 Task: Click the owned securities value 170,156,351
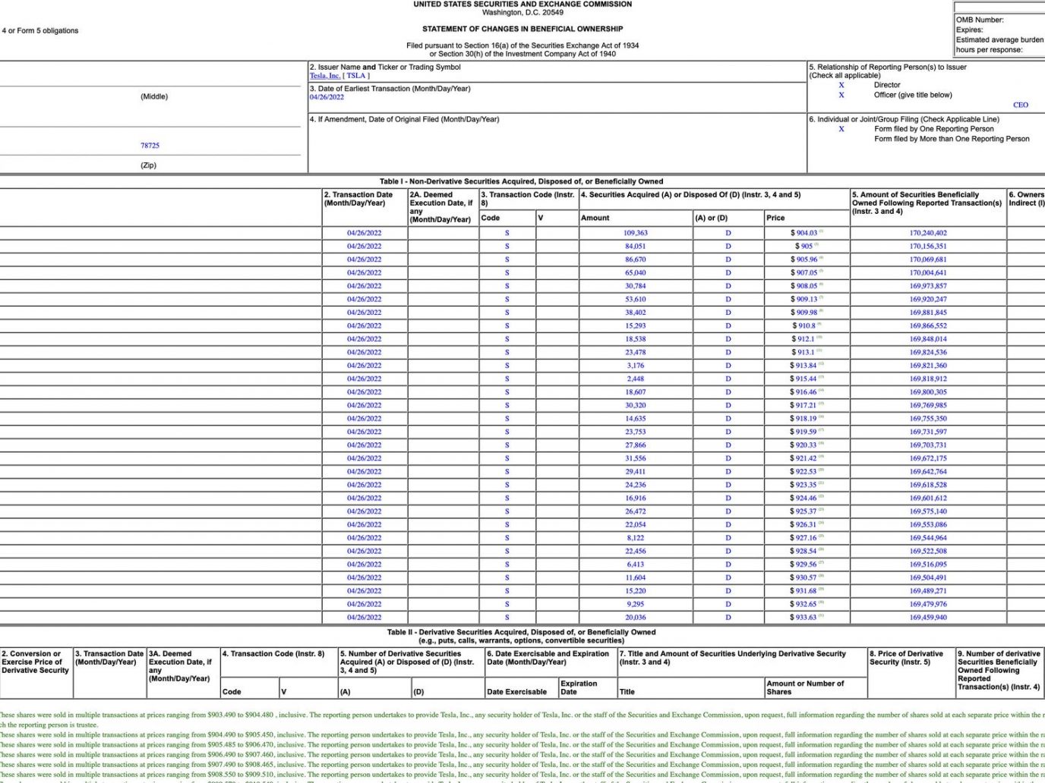point(928,247)
